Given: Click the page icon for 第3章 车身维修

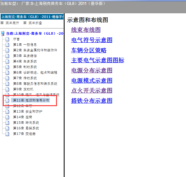Looking at the screenshot, I should pyautogui.click(x=7, y=56).
